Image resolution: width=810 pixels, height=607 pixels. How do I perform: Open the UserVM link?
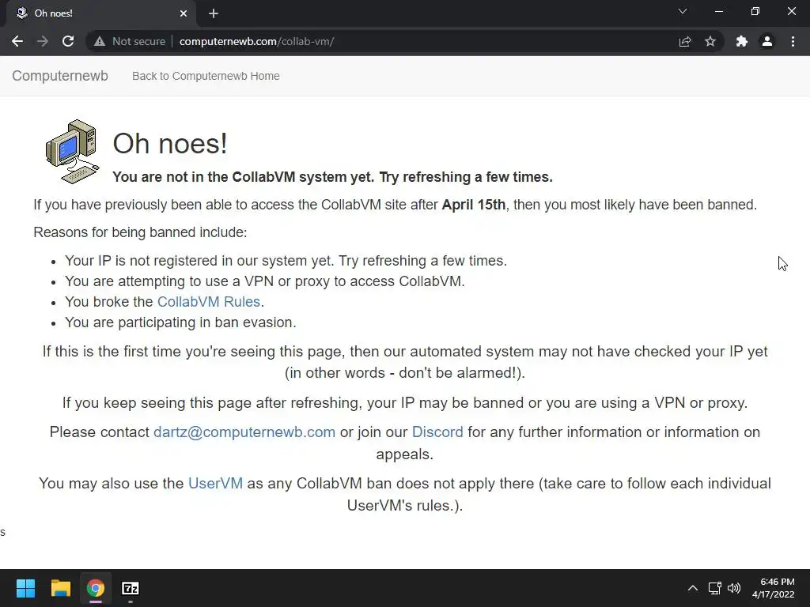pyautogui.click(x=215, y=483)
